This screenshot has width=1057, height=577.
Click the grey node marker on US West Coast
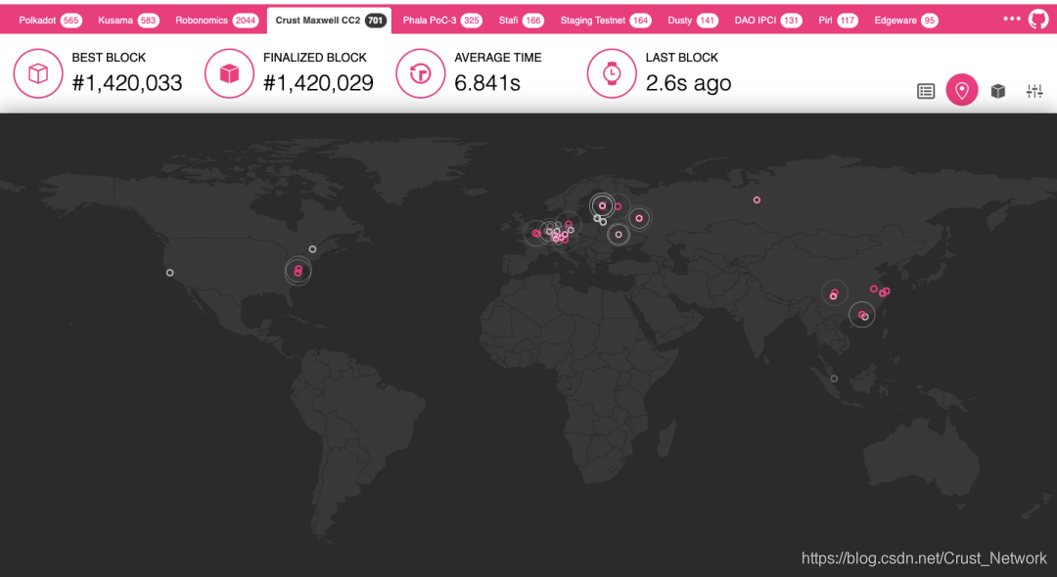[170, 273]
